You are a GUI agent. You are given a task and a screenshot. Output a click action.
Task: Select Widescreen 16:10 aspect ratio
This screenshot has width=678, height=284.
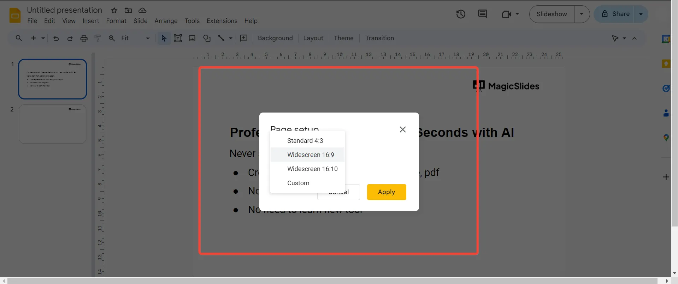coord(307,169)
